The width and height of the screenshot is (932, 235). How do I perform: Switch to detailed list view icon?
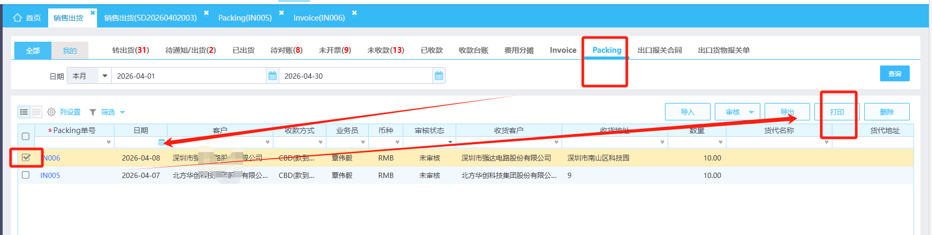(36, 112)
